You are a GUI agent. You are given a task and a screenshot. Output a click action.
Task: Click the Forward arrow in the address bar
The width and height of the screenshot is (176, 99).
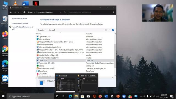tap(15, 12)
